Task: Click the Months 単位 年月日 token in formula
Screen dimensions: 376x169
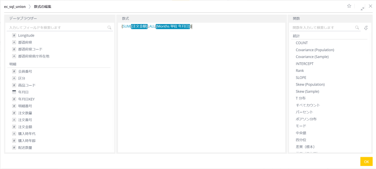Action: [x=173, y=27]
